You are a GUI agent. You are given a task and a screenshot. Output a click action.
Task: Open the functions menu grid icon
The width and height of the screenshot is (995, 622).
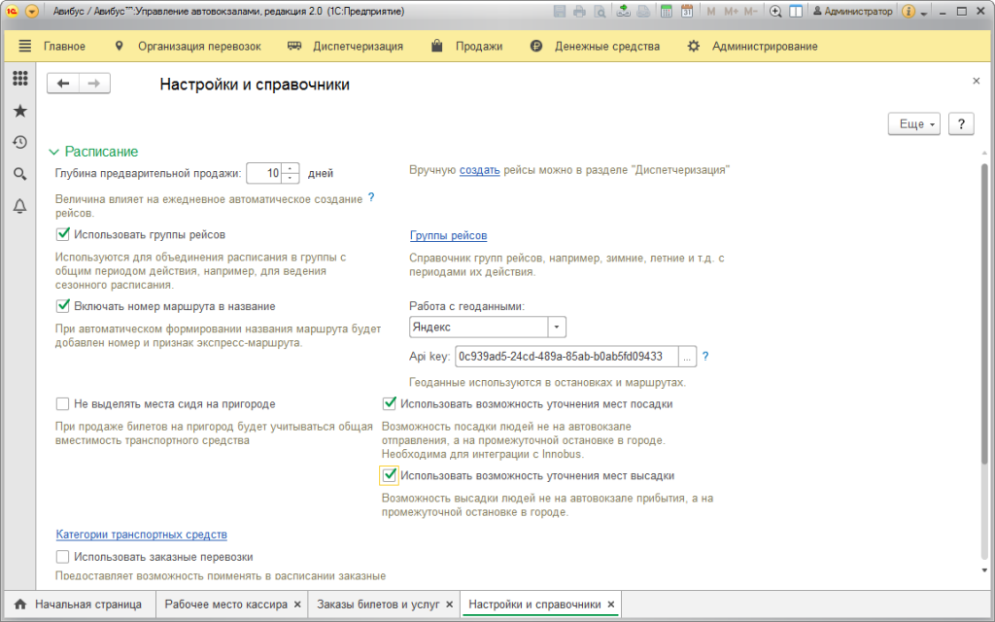(19, 79)
